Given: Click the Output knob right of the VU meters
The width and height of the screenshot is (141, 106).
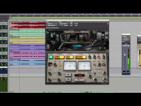Looking at the screenshot, I should coord(99,64).
